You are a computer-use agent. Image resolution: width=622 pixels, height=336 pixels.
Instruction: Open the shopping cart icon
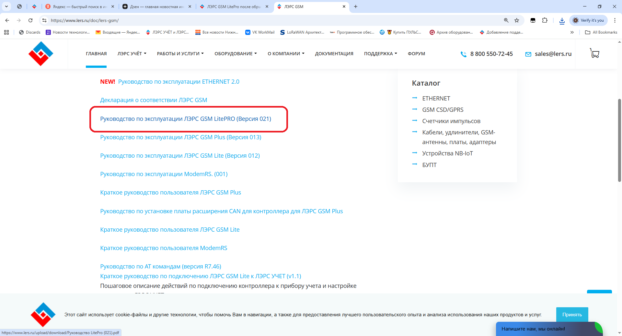click(594, 53)
